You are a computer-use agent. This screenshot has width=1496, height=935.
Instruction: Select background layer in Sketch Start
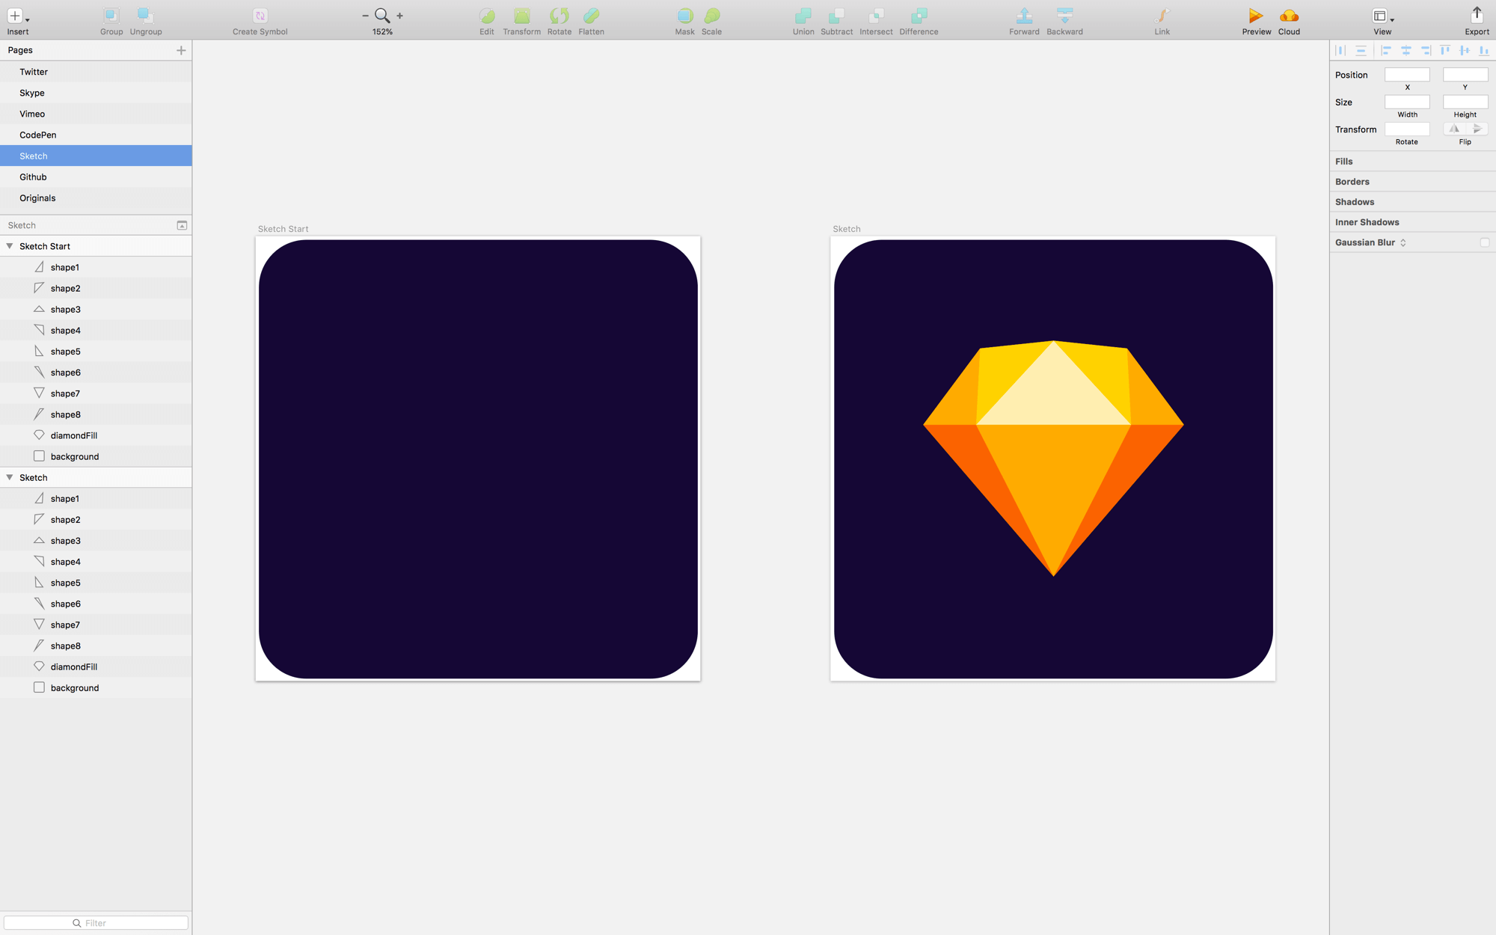[96, 456]
